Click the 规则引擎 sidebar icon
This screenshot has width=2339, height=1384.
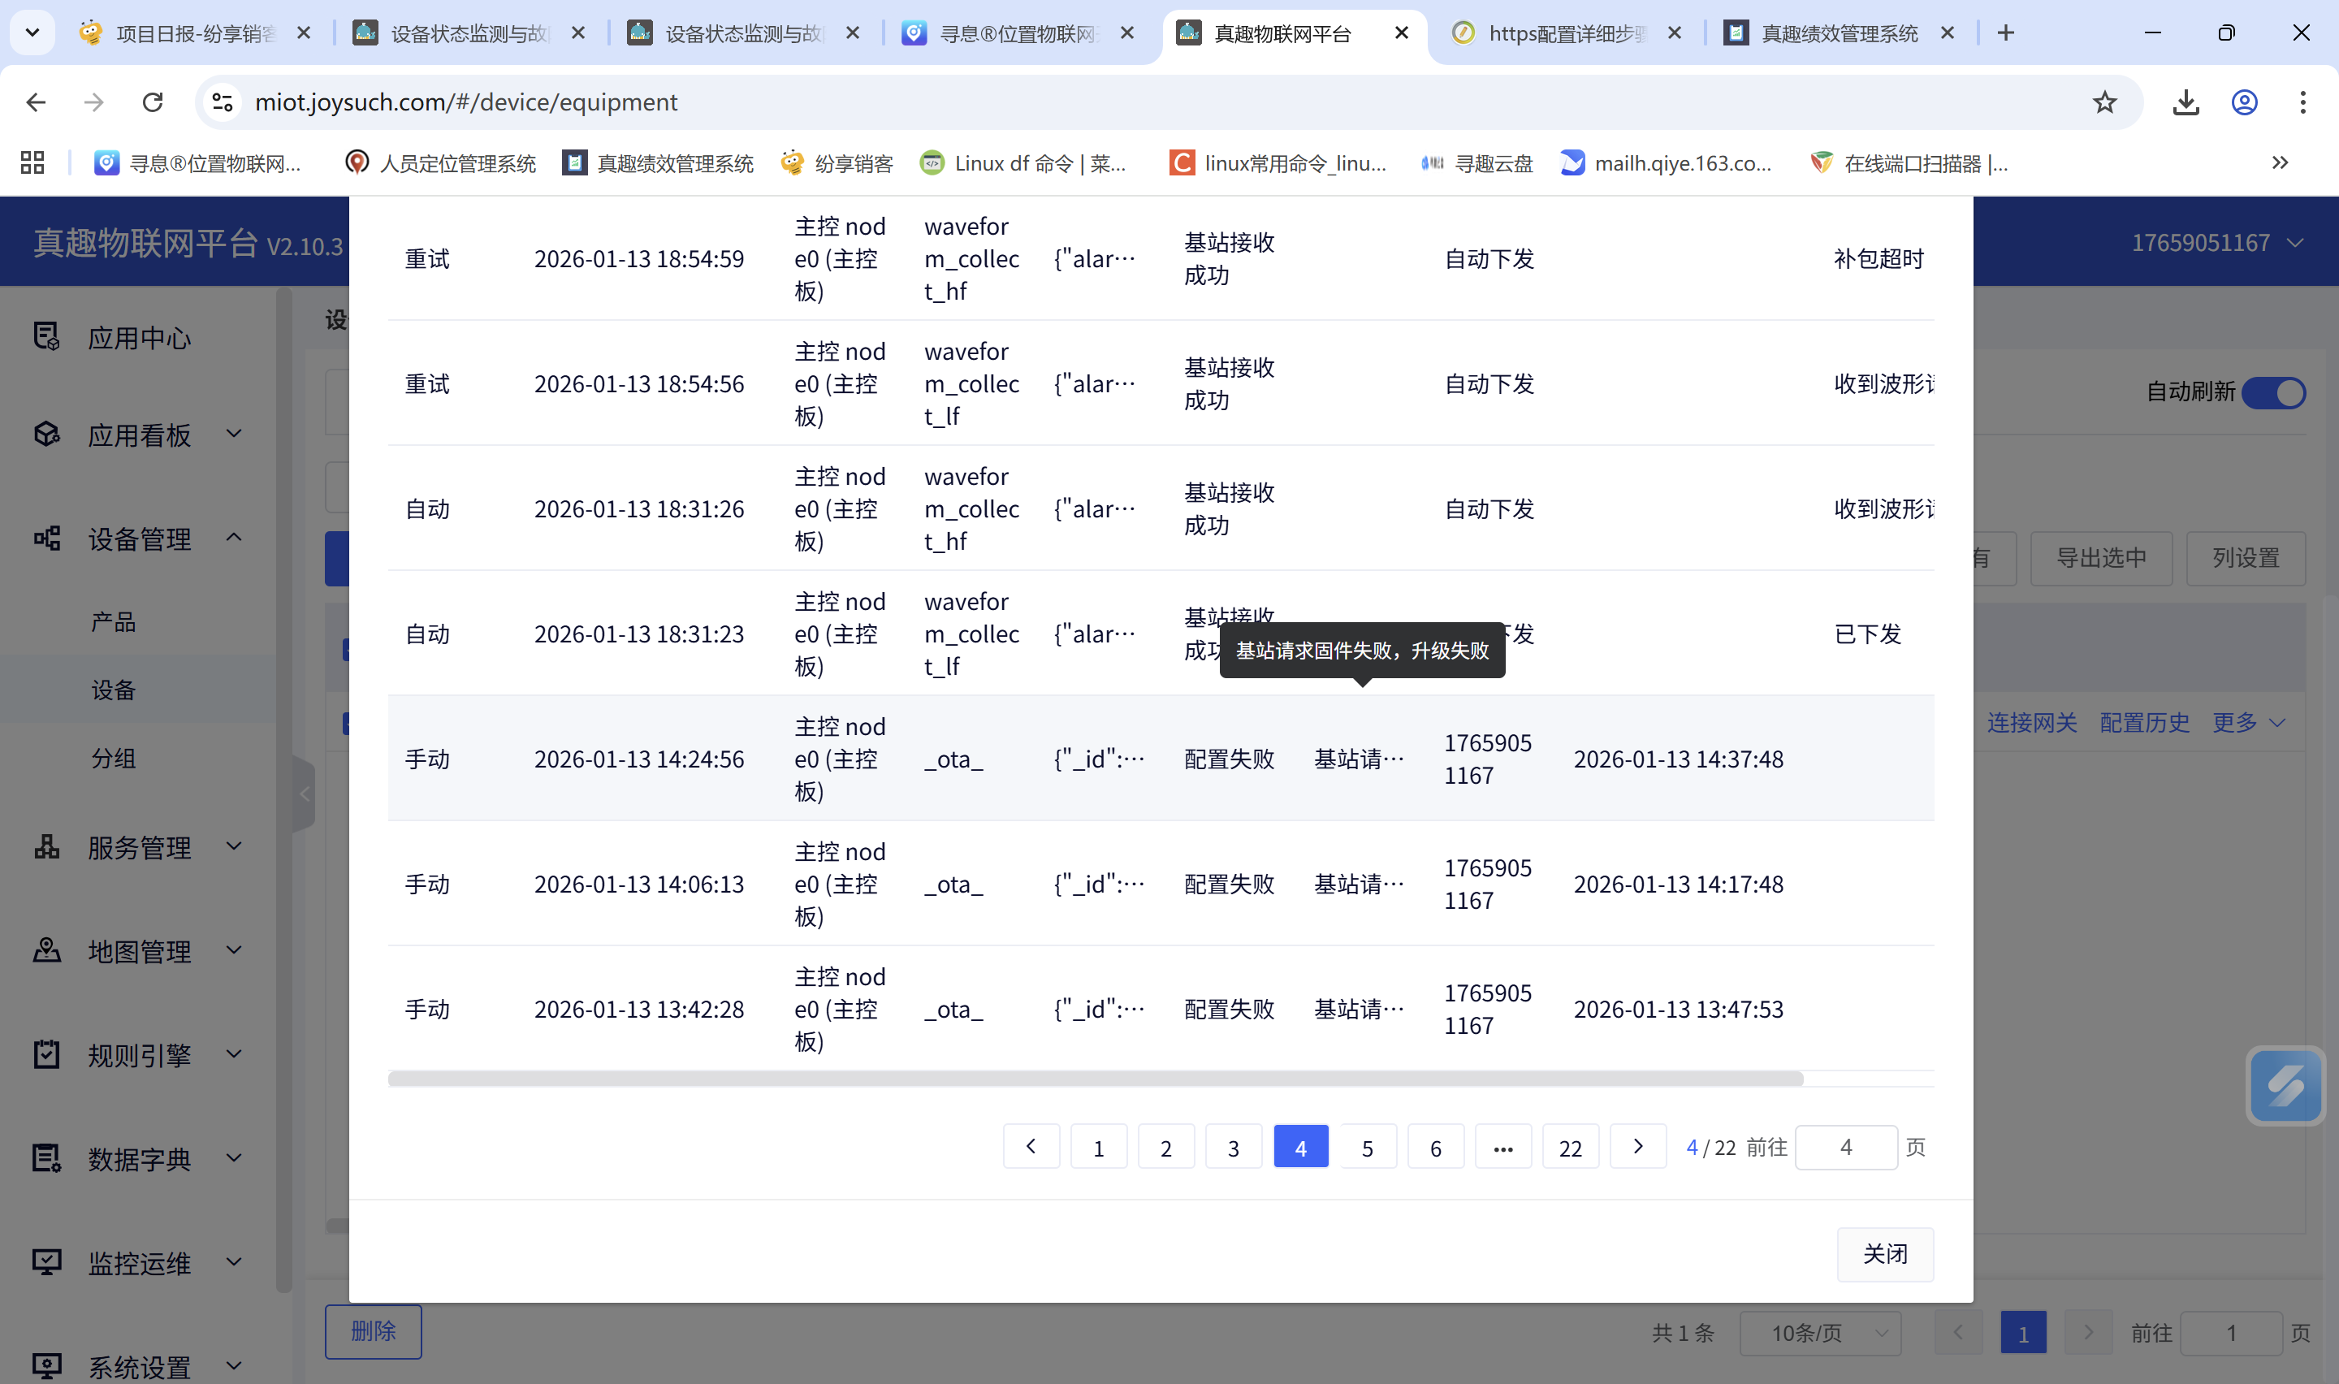tap(46, 1055)
